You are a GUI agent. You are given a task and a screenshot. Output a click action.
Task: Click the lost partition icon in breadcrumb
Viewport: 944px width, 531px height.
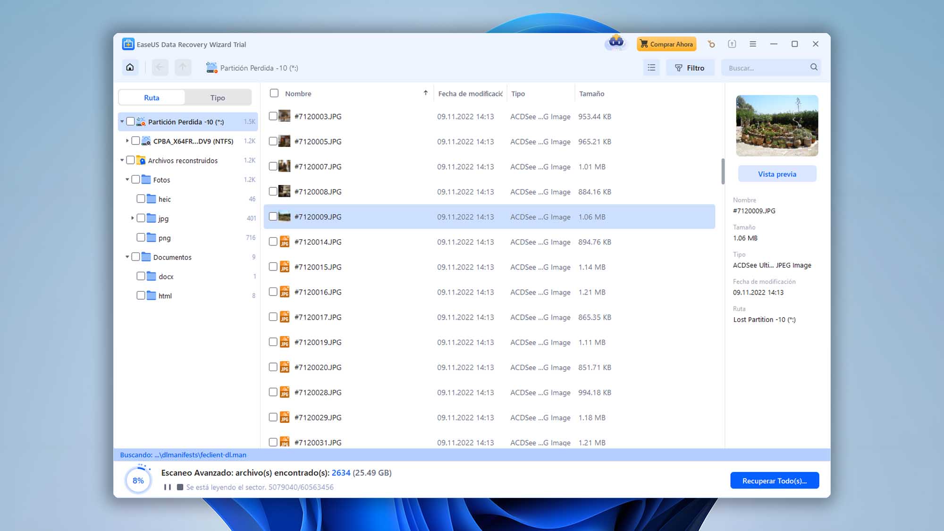212,67
